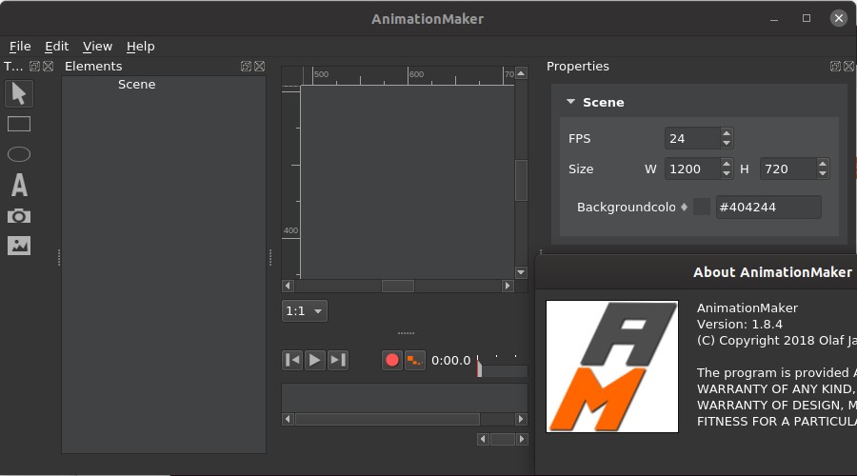Increase the FPS value

tap(726, 133)
